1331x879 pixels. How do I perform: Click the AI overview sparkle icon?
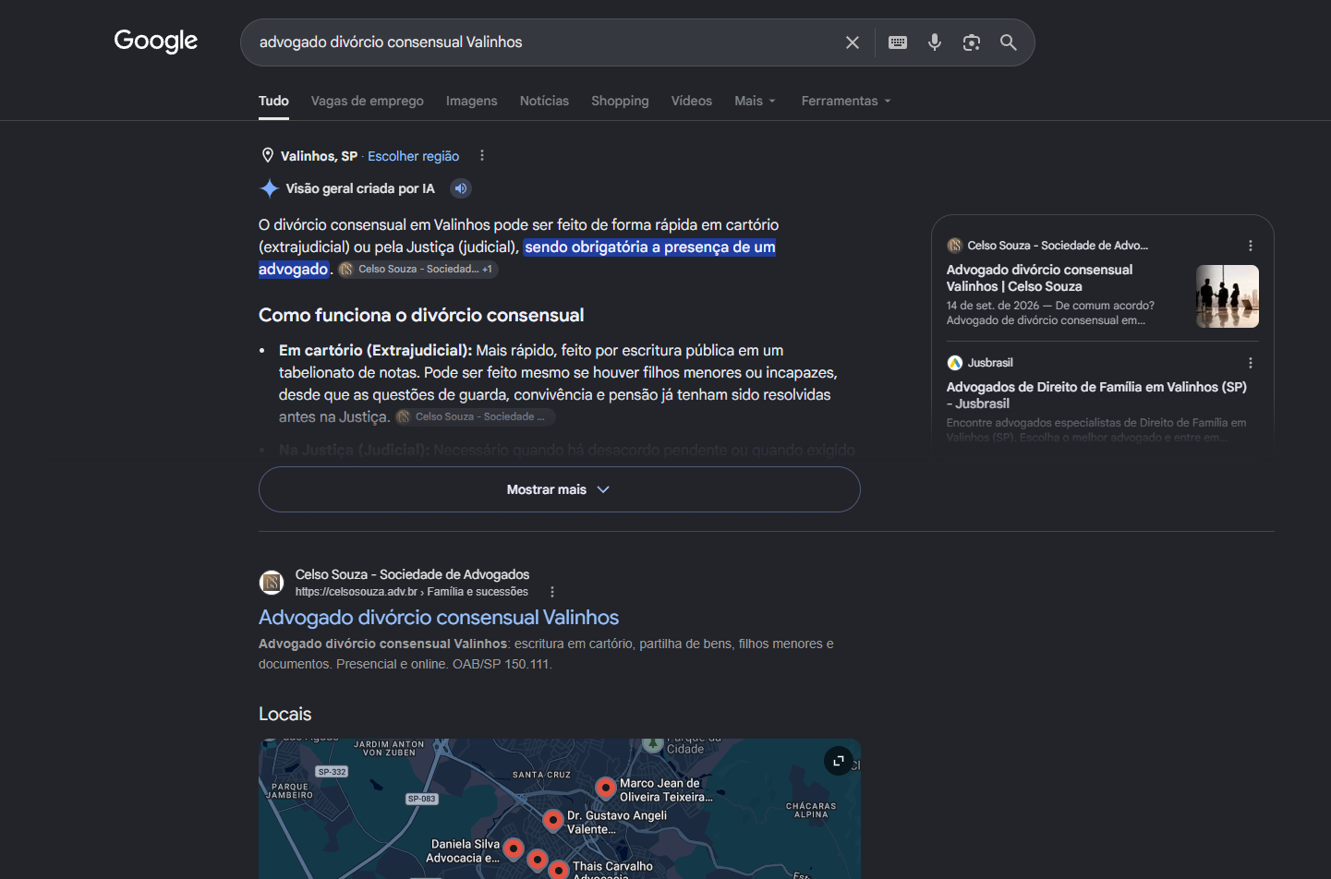click(269, 188)
